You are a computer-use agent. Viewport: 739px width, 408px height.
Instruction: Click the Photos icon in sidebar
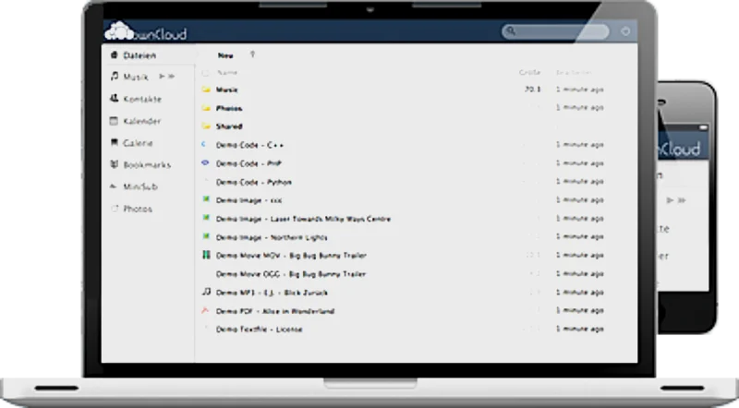click(114, 209)
